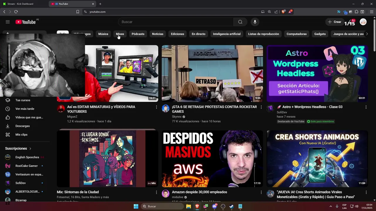This screenshot has width=376, height=211.
Task: Open options for the EDITAR MINIATURAS video
Action: 156,107
